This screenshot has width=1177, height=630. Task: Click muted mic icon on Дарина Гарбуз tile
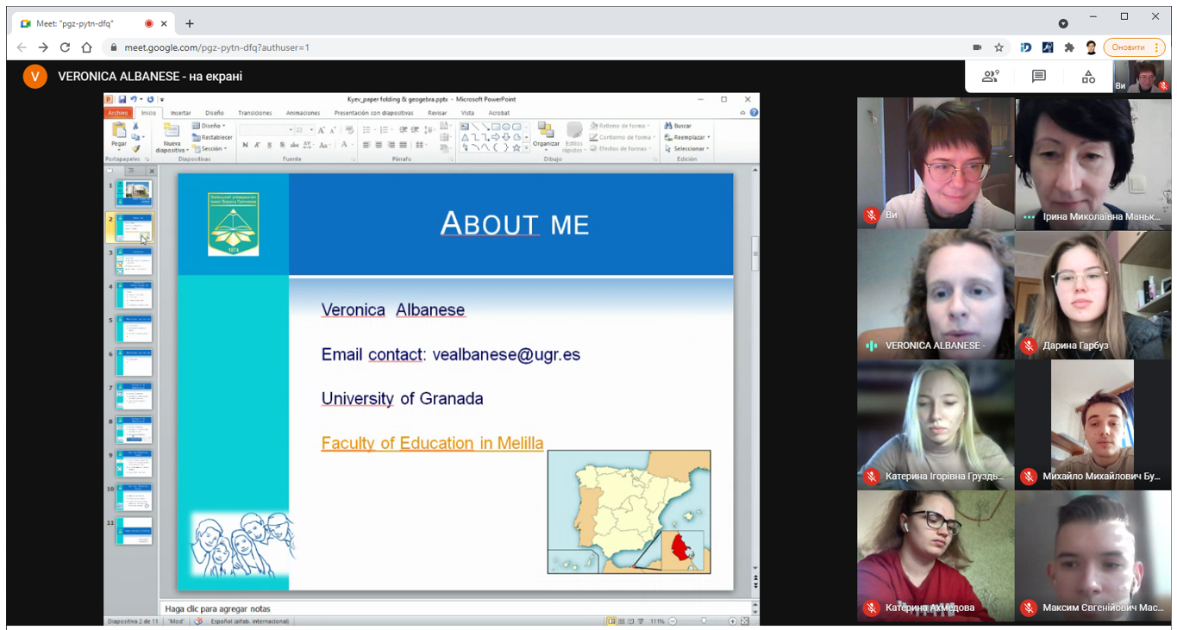pyautogui.click(x=1028, y=346)
